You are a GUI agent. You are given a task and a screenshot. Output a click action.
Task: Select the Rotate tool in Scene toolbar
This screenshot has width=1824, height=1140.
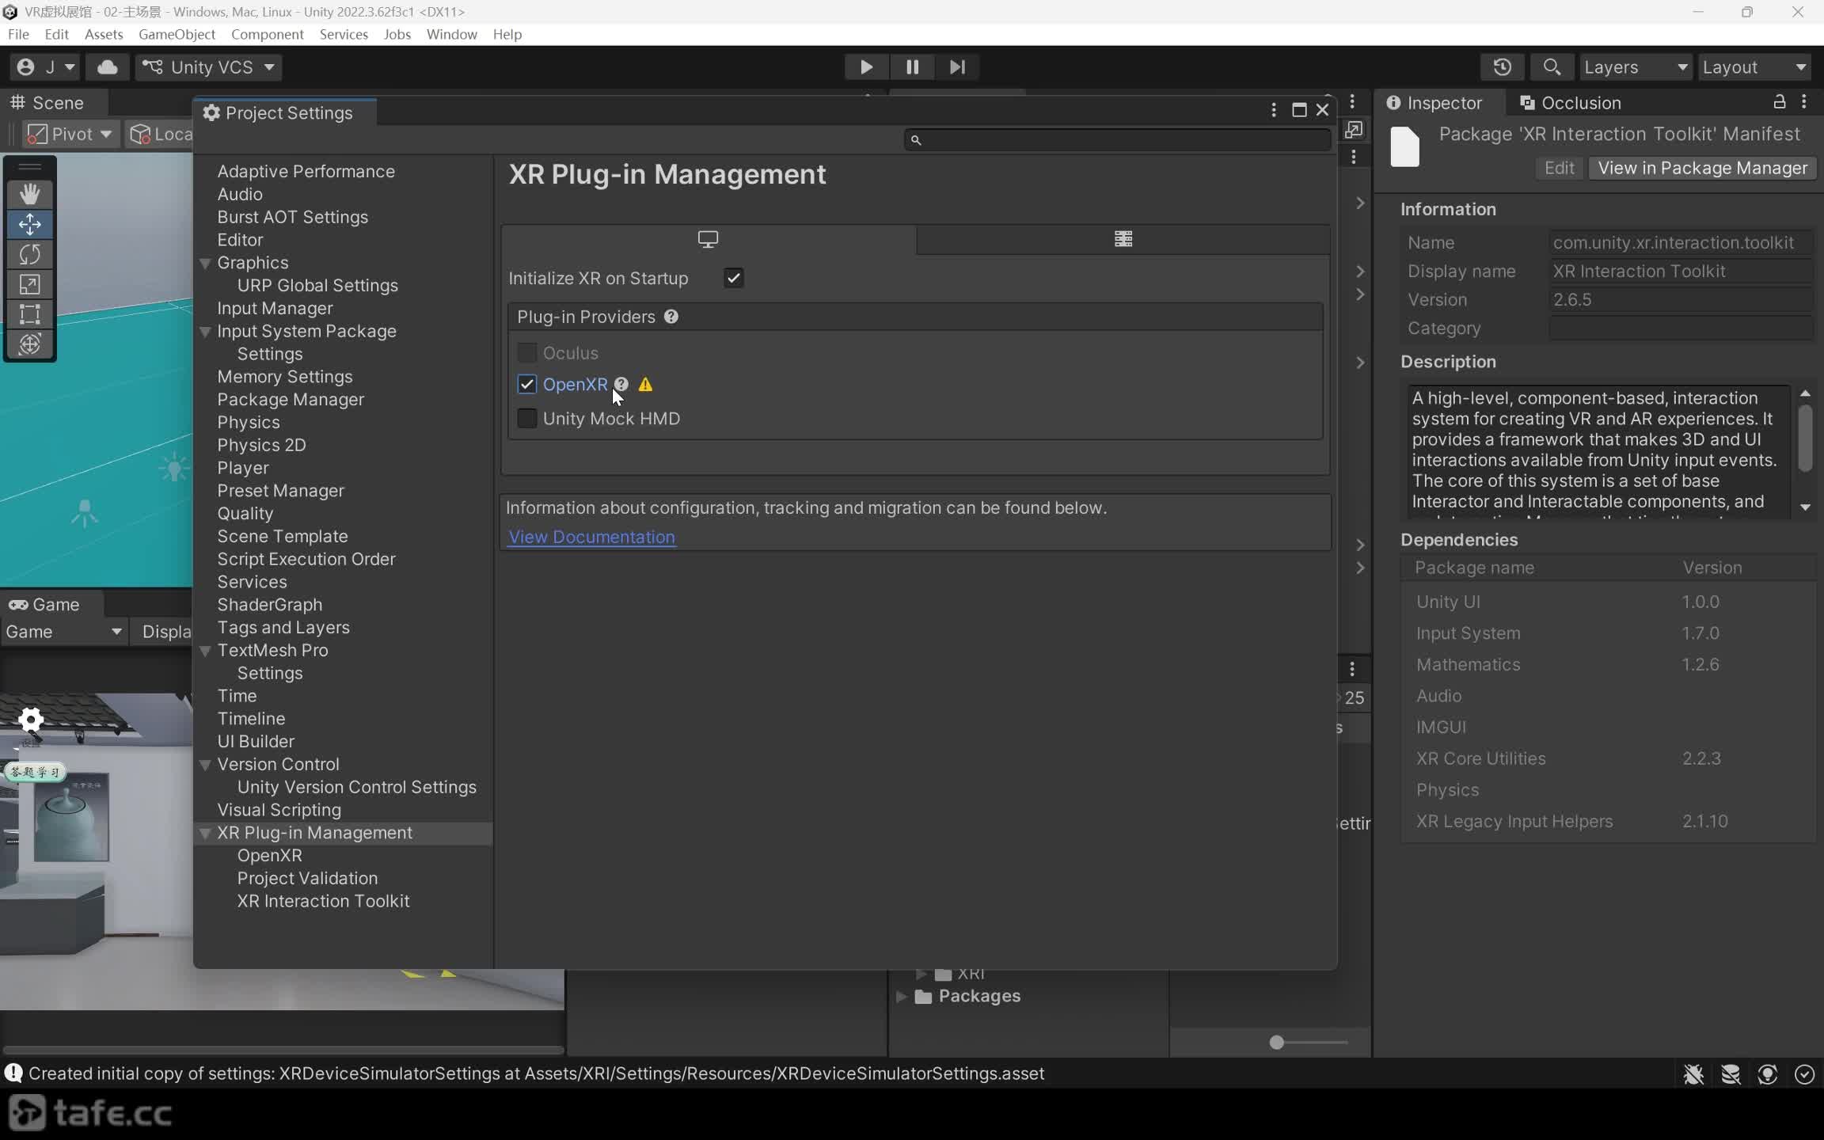tap(30, 254)
